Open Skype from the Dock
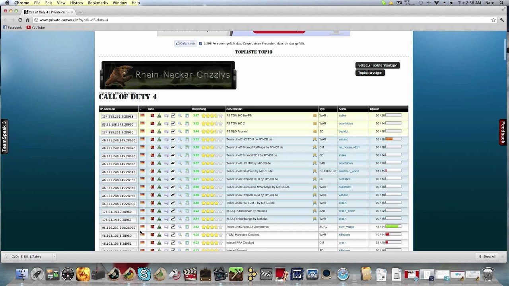 click(x=144, y=274)
